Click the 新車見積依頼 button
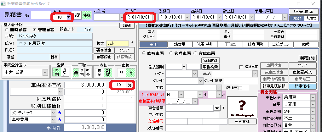This screenshot has width=322, height=132. click(x=274, y=86)
